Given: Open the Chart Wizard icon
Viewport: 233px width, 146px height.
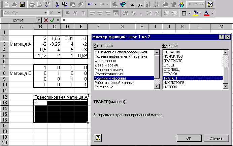Looking at the screenshot, I should point(166,4).
